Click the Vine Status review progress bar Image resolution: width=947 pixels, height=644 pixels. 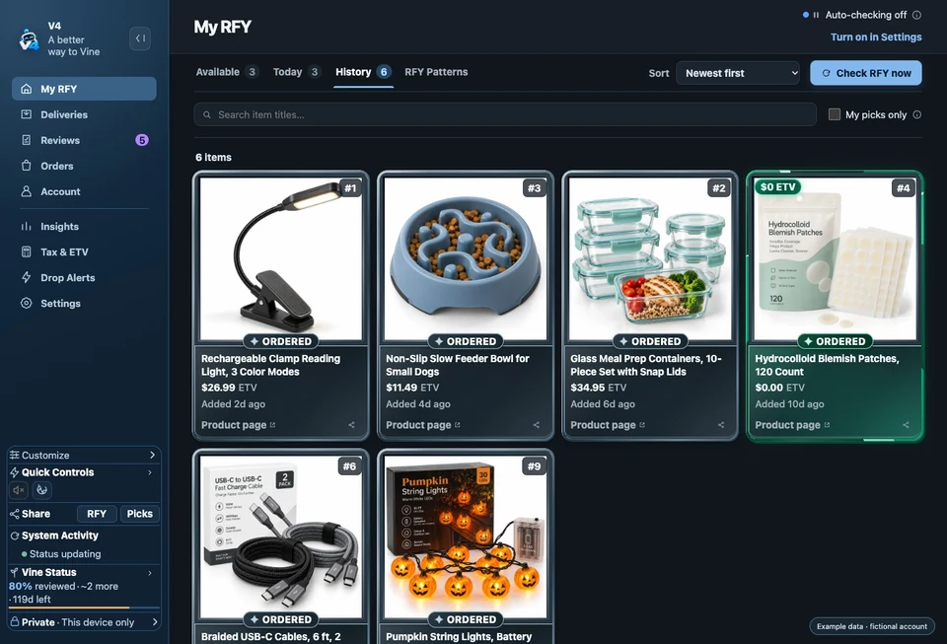84,608
